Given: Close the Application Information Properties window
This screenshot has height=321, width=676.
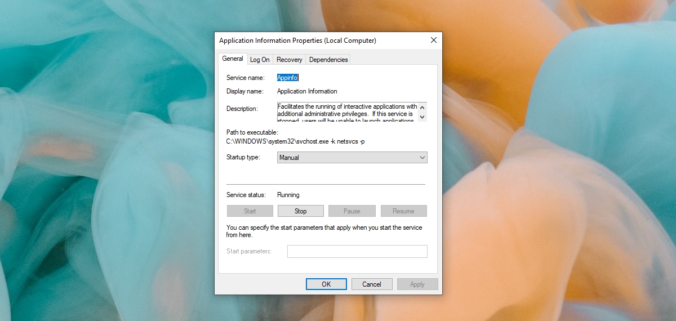Looking at the screenshot, I should [433, 41].
